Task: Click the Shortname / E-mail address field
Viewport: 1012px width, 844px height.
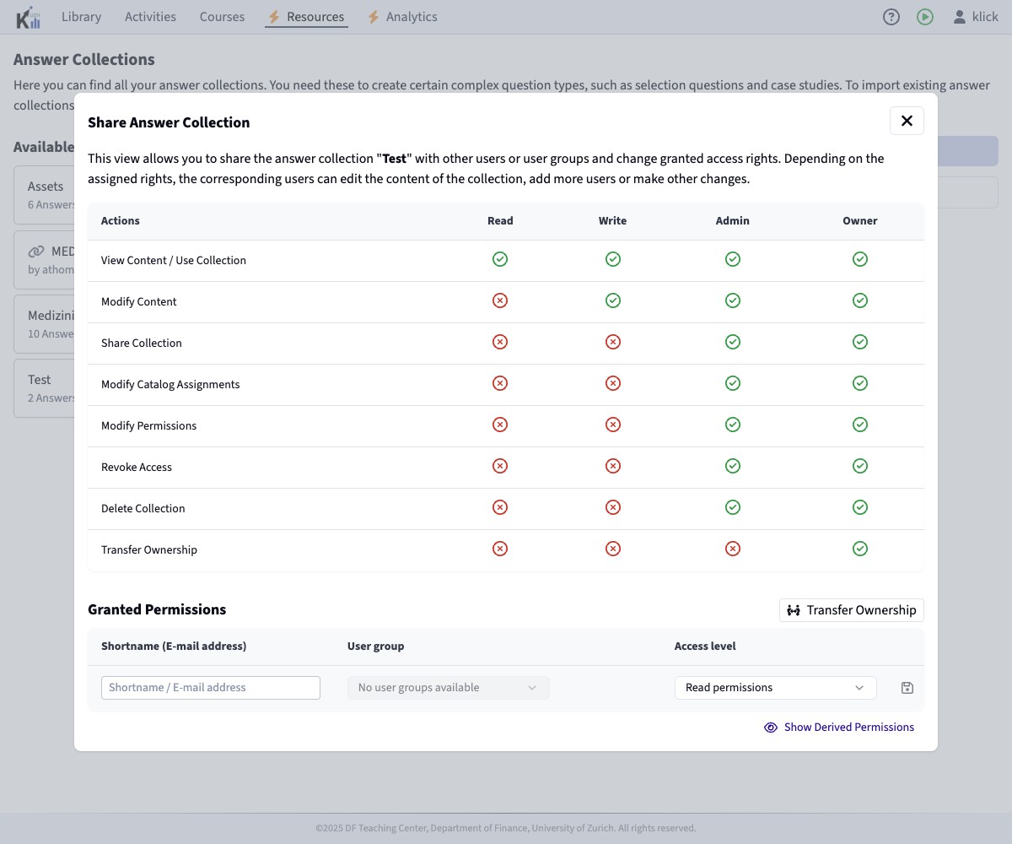Action: (211, 688)
